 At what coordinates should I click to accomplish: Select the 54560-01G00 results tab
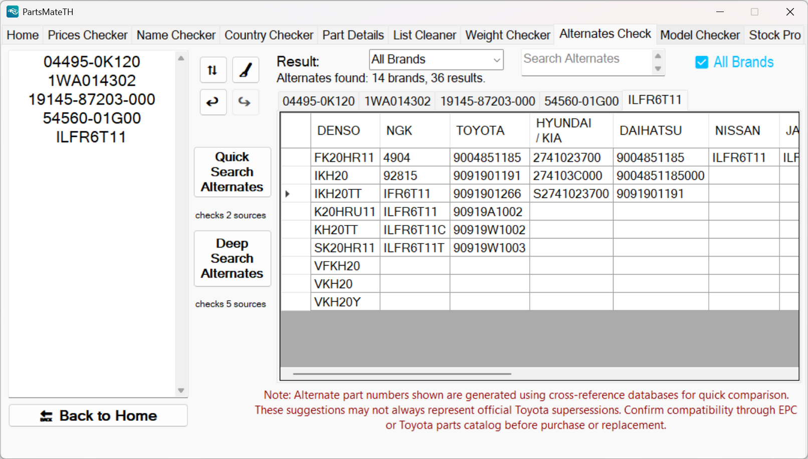tap(581, 101)
